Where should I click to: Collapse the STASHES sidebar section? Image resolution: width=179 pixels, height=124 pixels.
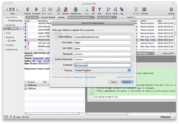tap(5, 45)
